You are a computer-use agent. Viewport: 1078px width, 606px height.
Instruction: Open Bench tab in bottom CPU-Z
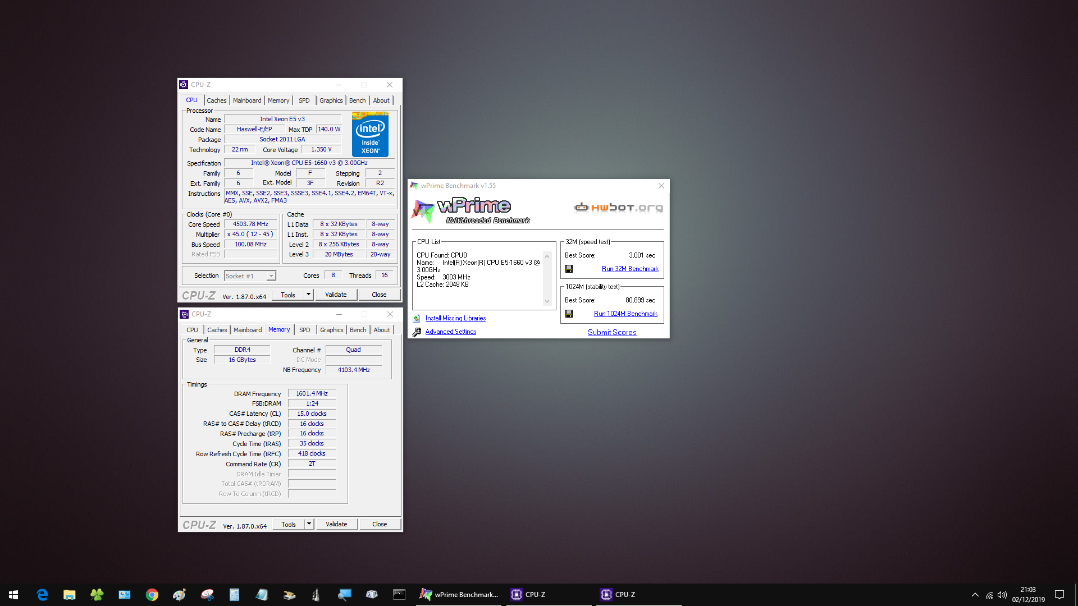point(358,330)
